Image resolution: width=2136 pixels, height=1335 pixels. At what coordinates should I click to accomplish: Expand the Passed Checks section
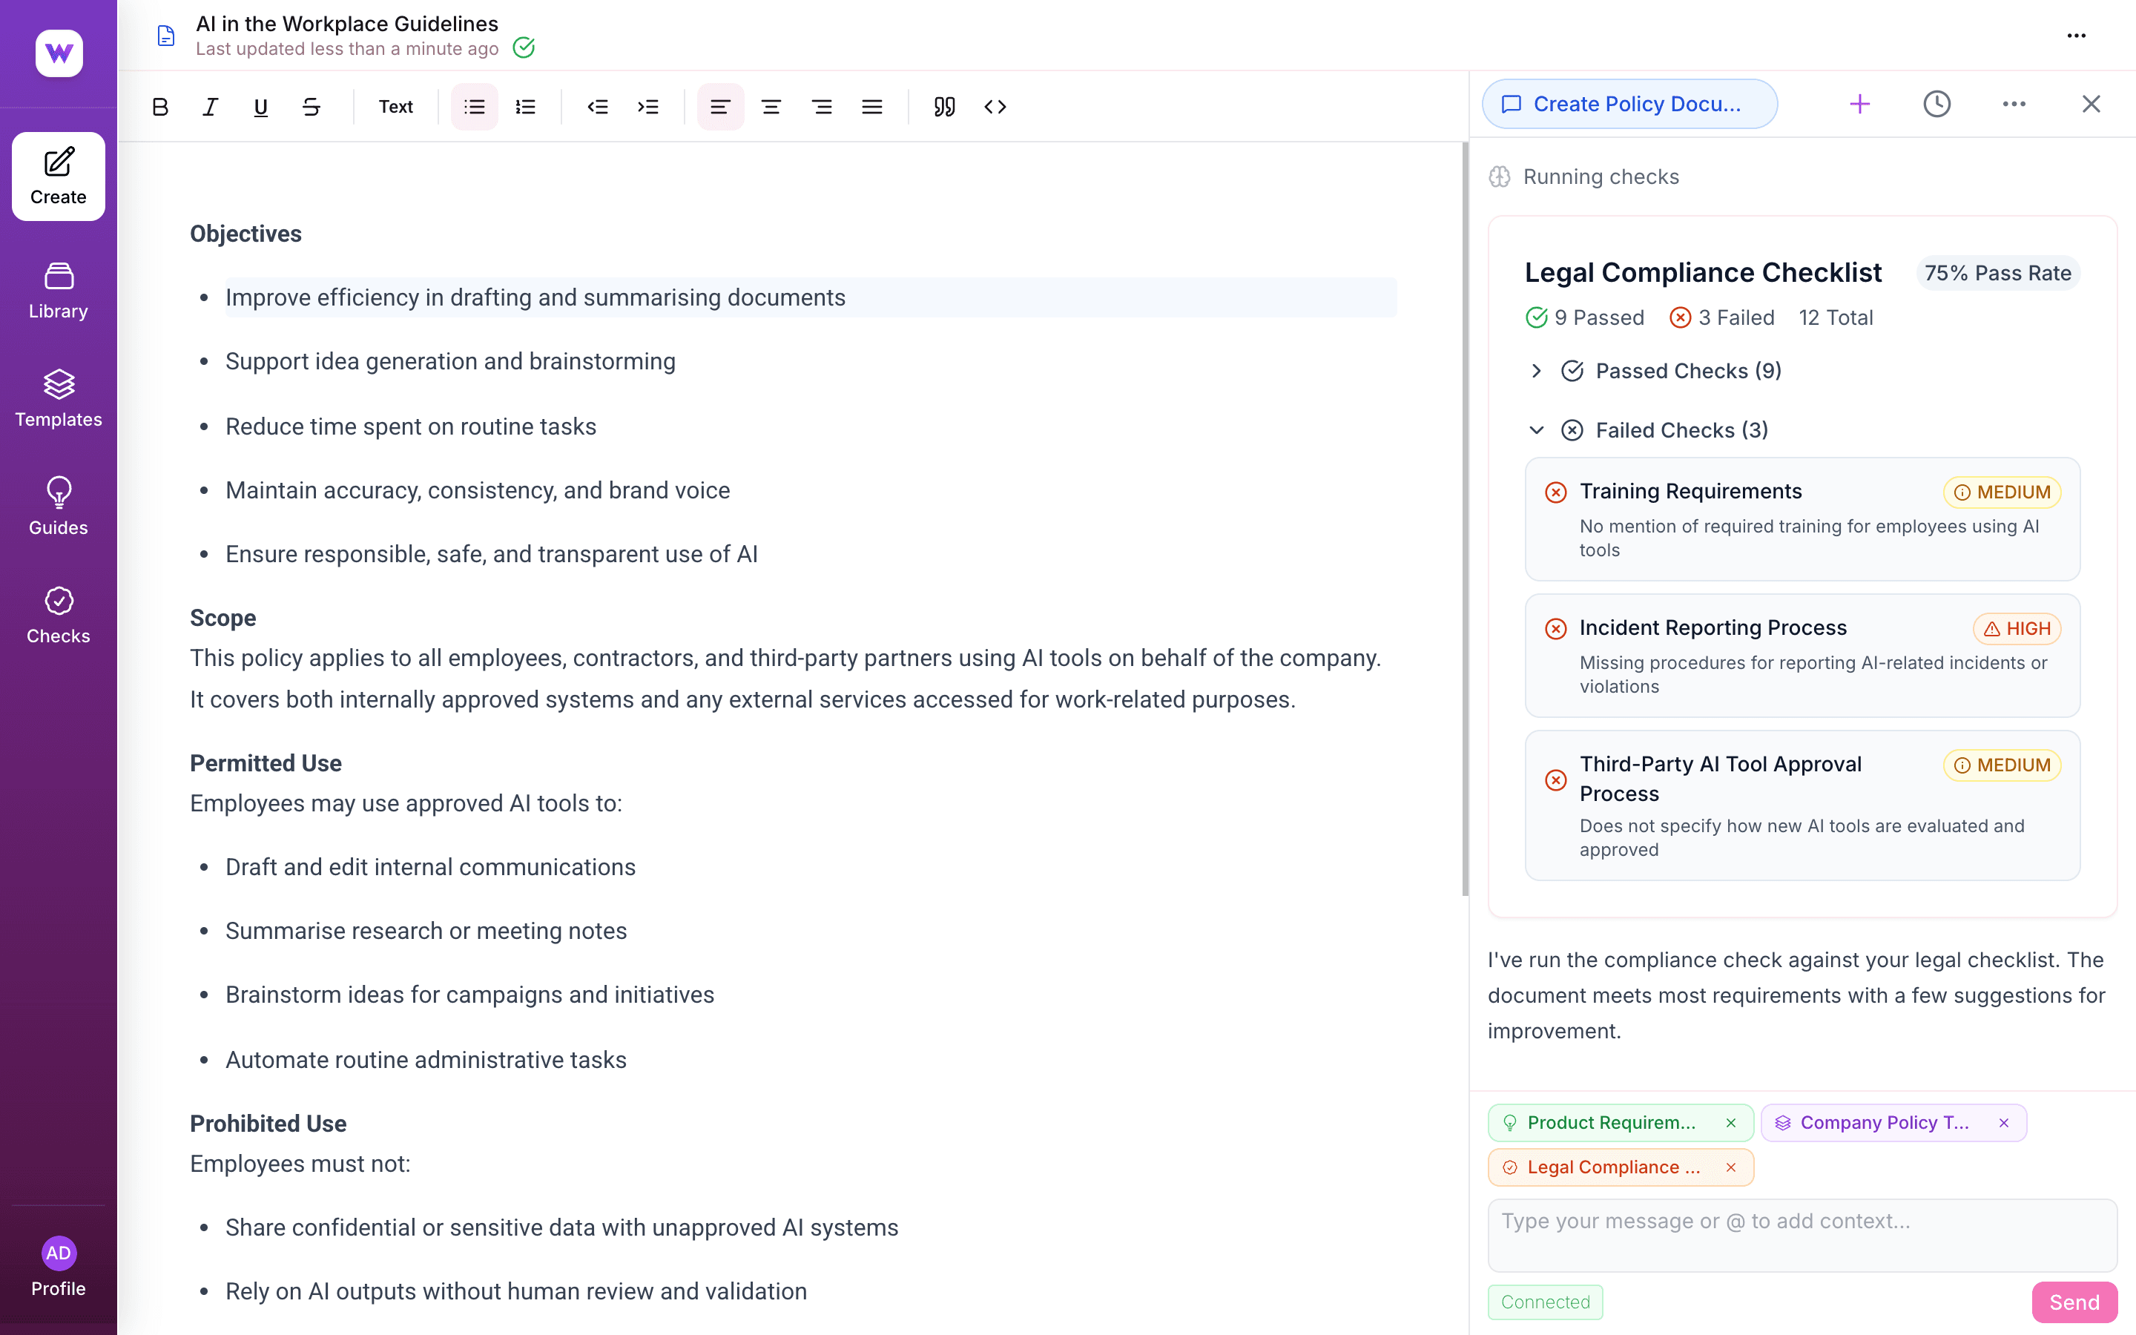tap(1536, 371)
